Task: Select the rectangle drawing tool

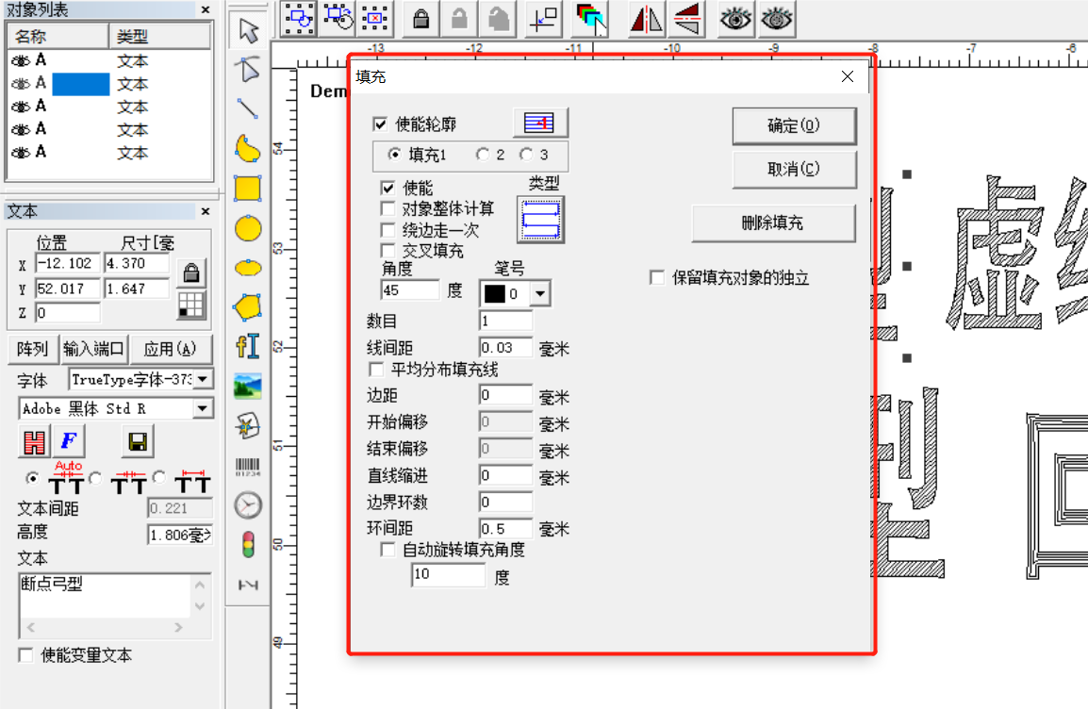Action: [248, 188]
